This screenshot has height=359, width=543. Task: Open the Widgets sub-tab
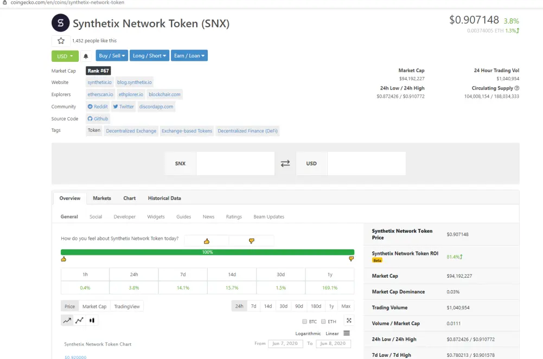pyautogui.click(x=156, y=217)
